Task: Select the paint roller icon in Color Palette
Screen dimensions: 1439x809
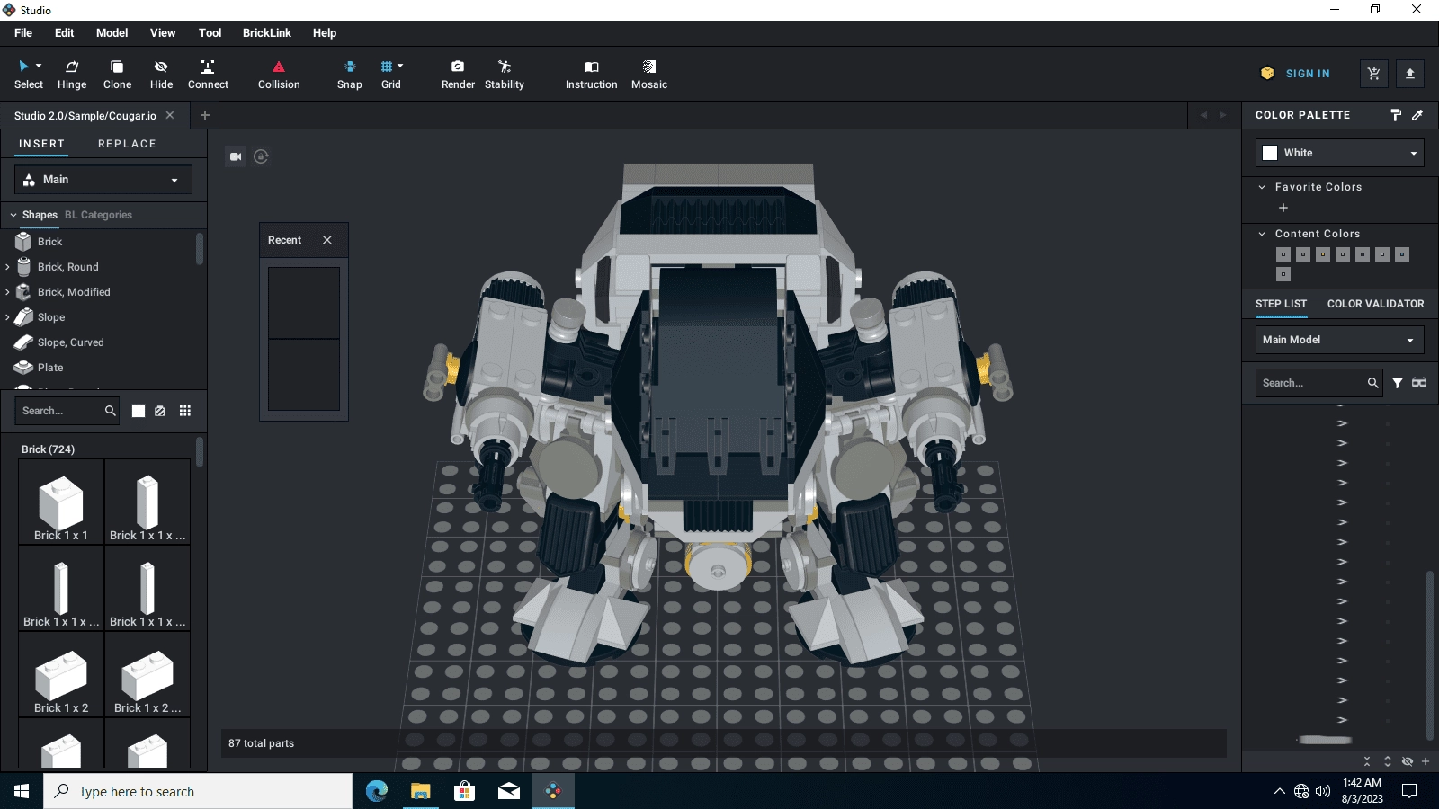Action: click(x=1396, y=115)
